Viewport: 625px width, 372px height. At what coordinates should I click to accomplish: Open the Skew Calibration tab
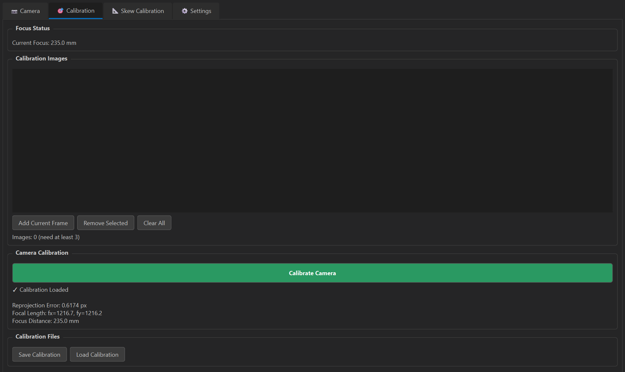[x=138, y=11]
